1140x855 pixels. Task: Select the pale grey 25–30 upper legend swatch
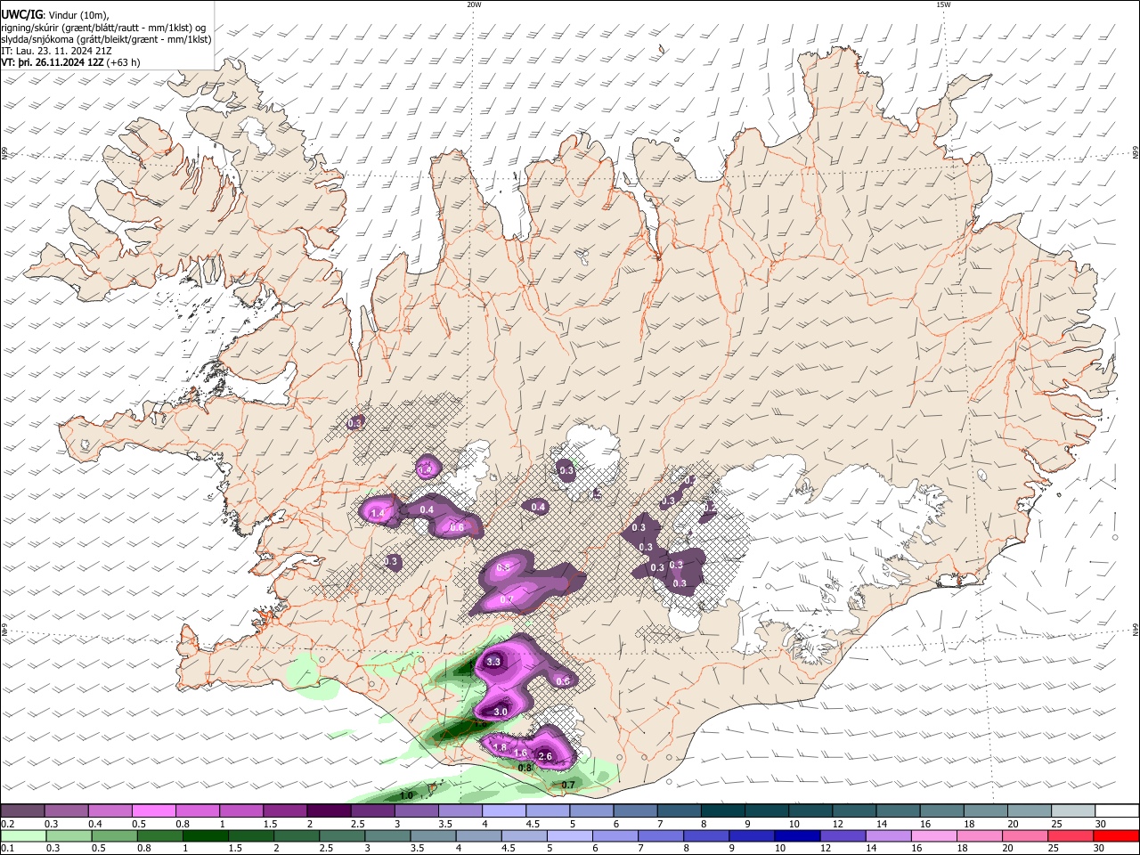pyautogui.click(x=1073, y=811)
